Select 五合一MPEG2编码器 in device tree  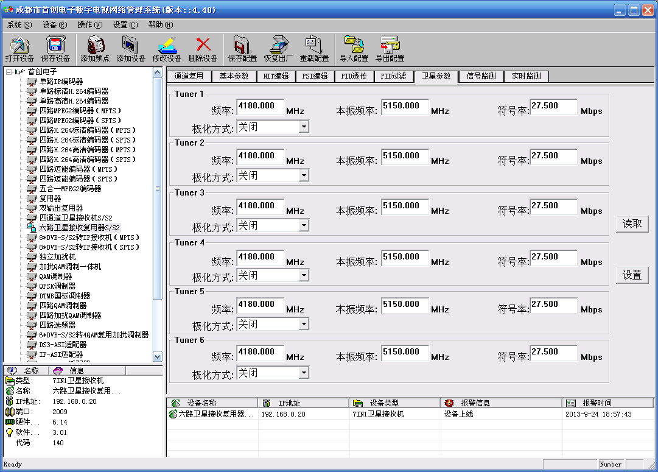(70, 189)
